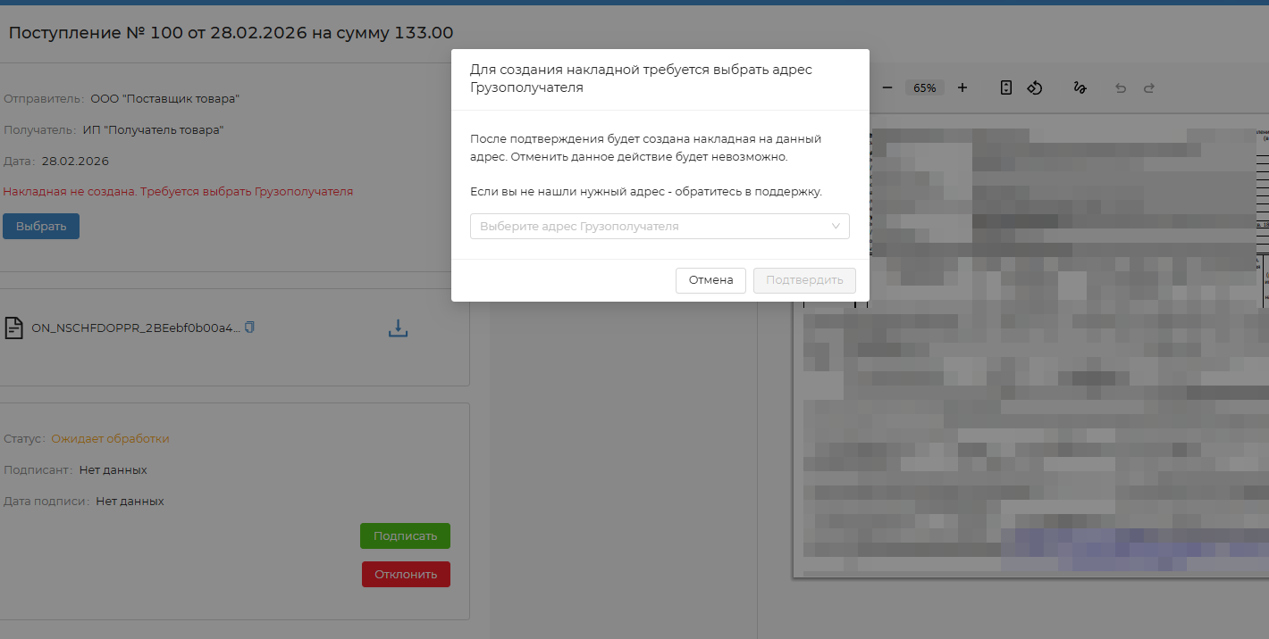1269x639 pixels.
Task: Download the ON_NSCHFDOPPR file
Action: coord(398,328)
